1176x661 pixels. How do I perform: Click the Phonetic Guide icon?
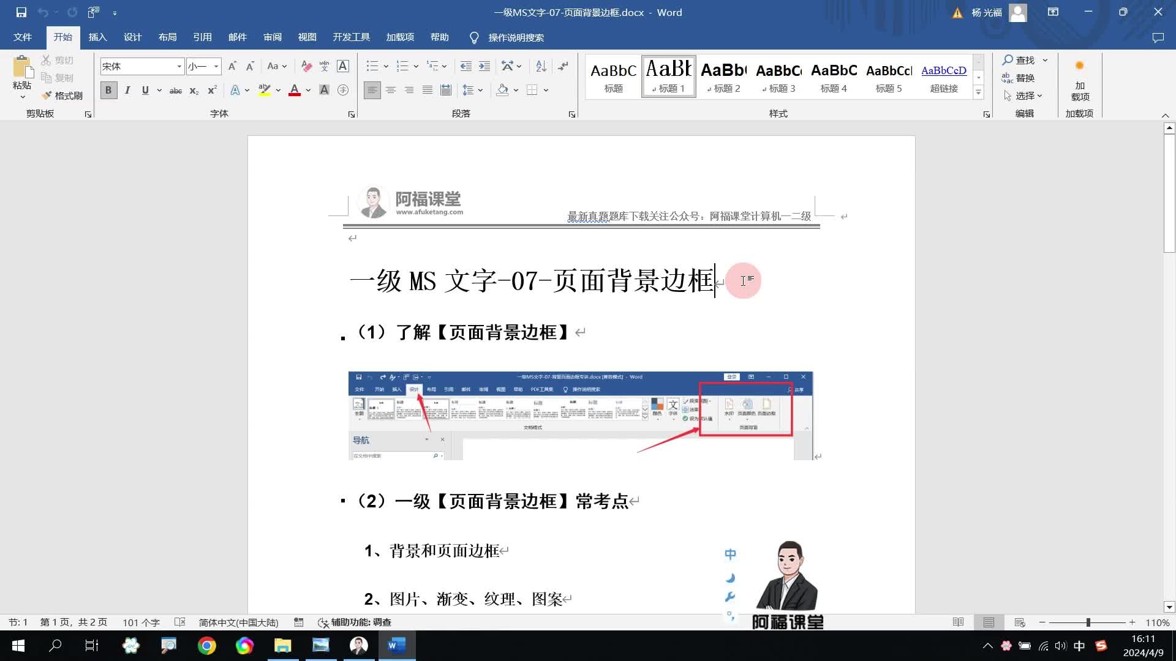coord(324,66)
